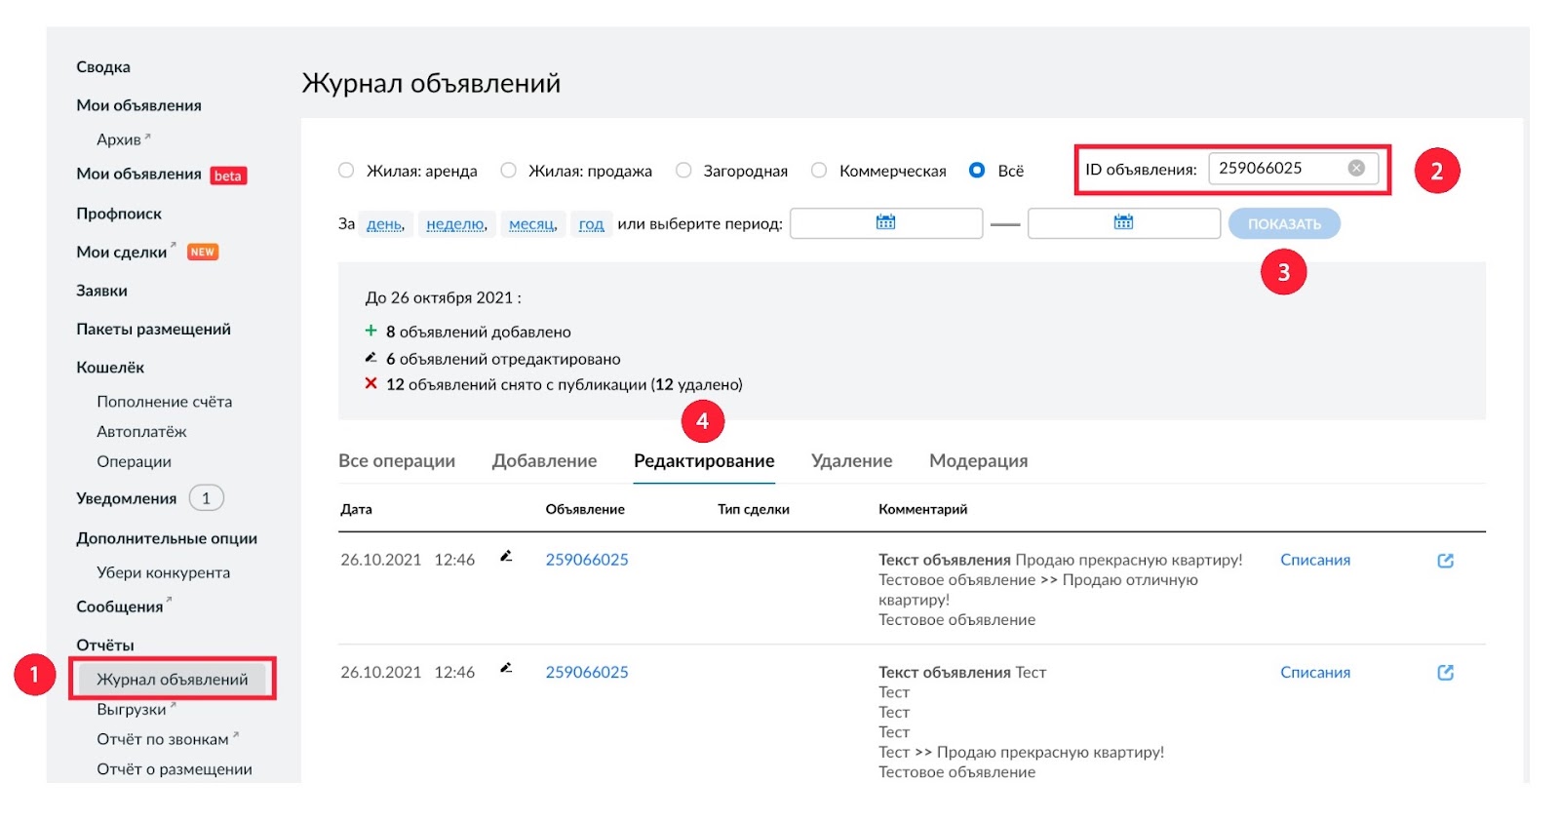Screen dimensions: 1560x822
Task: Open Убери конкурента in the sidebar
Action: coord(163,572)
